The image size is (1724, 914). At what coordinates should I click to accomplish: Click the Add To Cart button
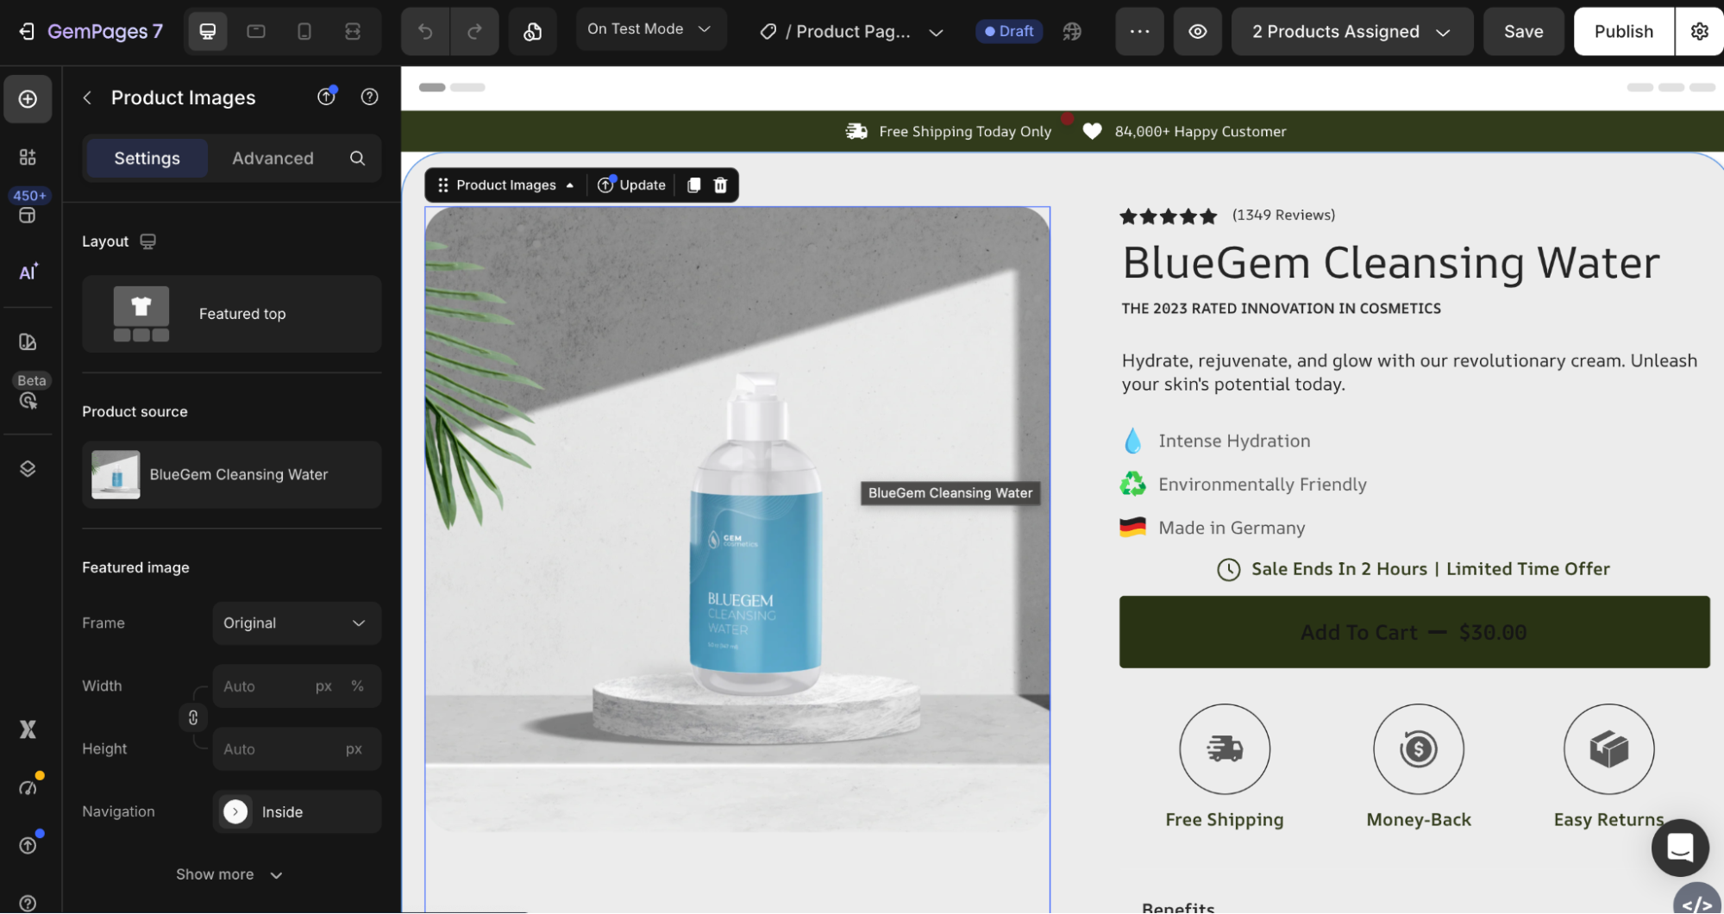pos(1414,632)
